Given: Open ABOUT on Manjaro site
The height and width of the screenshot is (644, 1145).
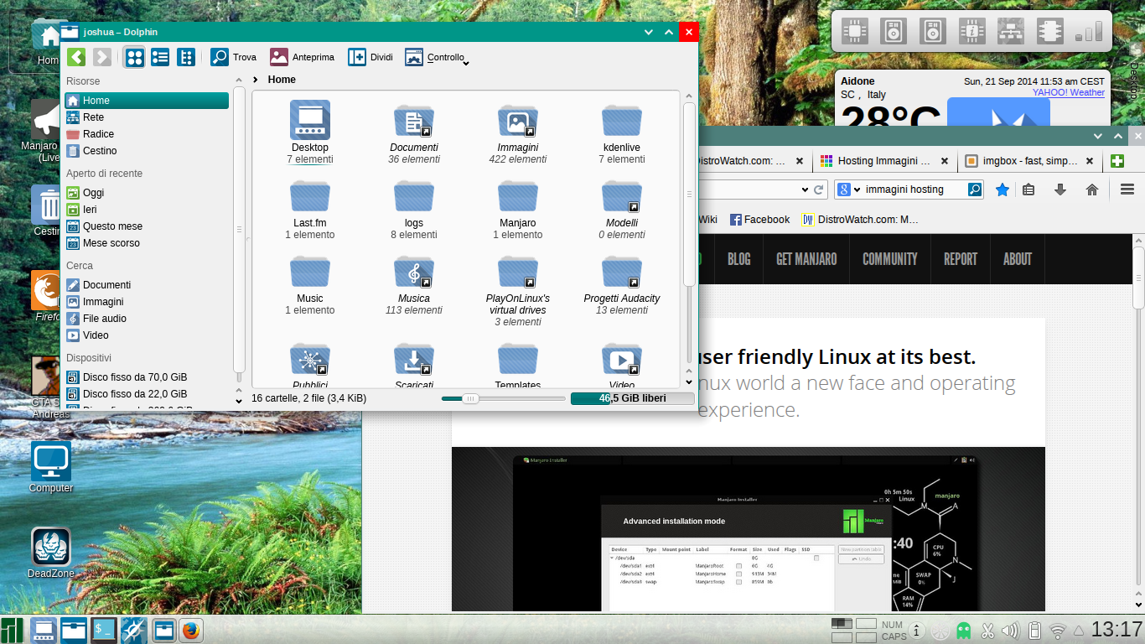Looking at the screenshot, I should (x=1018, y=259).
